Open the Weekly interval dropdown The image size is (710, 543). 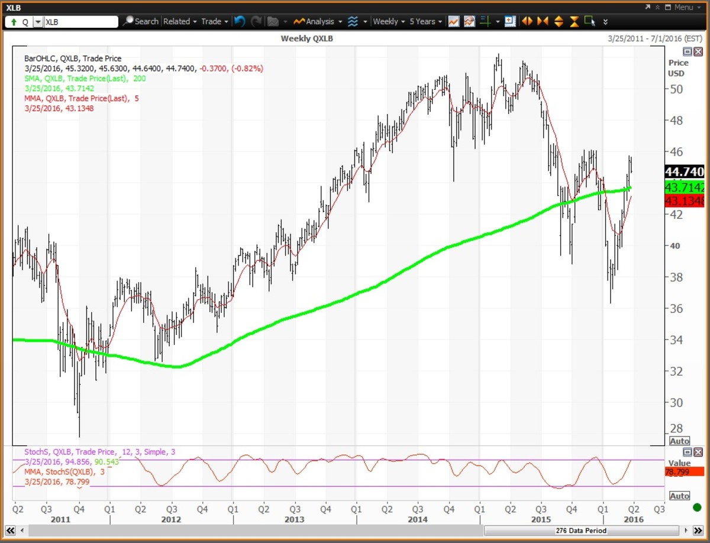389,21
